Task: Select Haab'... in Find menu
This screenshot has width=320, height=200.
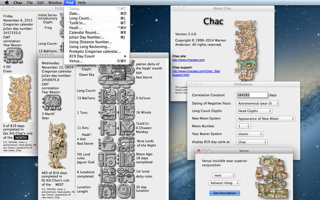Action: 97,28
